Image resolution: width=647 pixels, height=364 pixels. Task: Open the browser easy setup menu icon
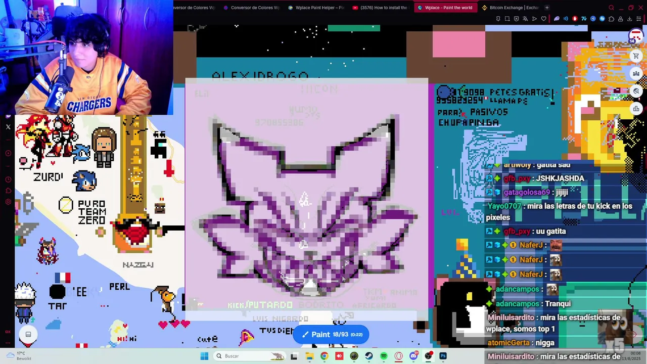(x=638, y=19)
